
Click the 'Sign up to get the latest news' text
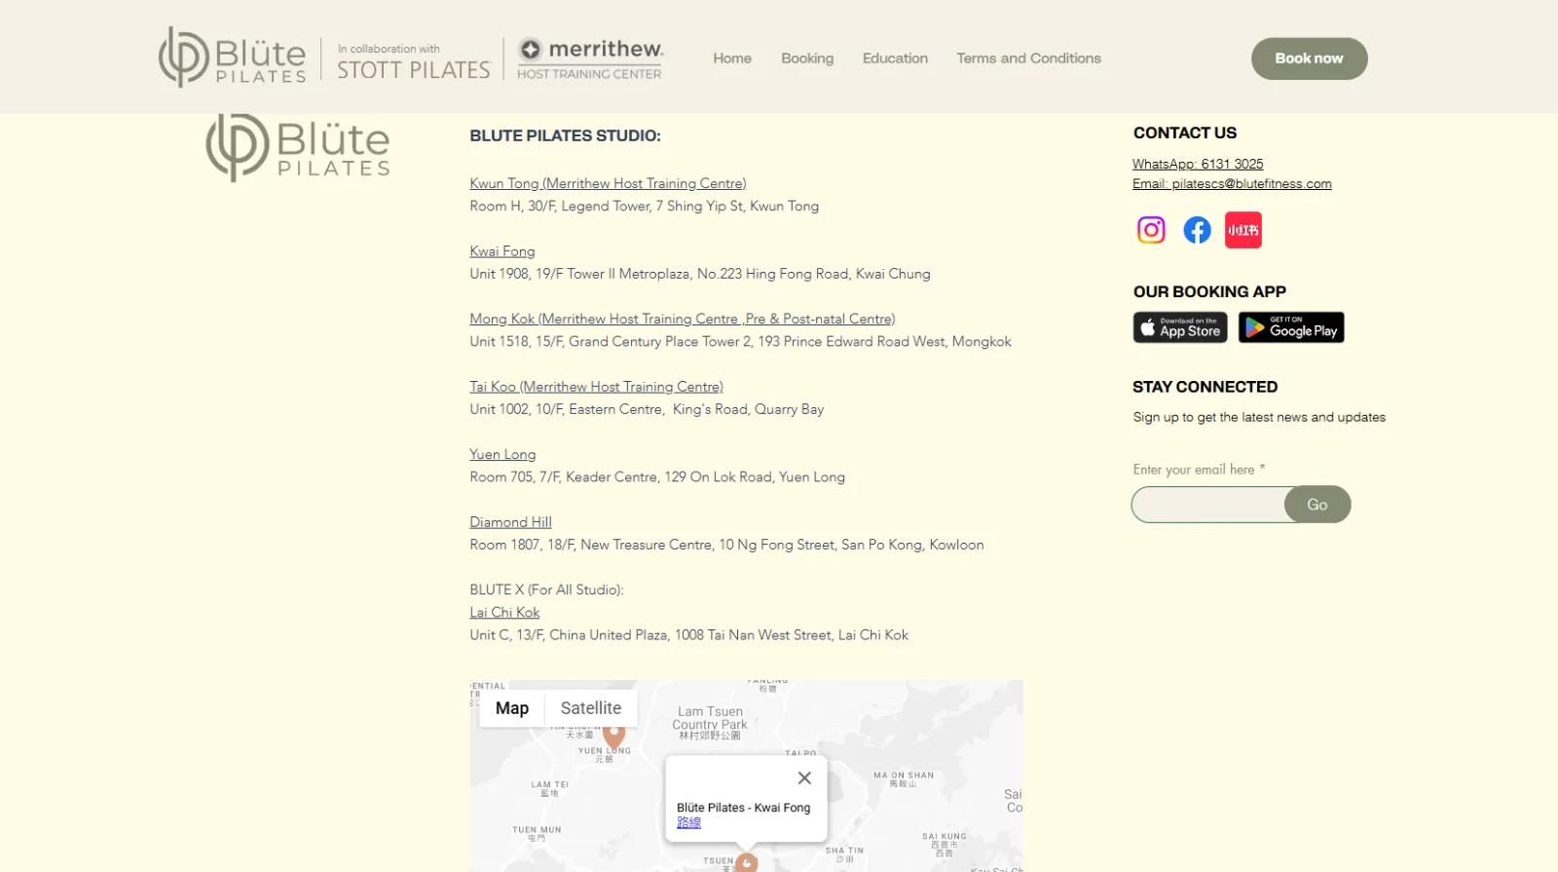(1259, 417)
